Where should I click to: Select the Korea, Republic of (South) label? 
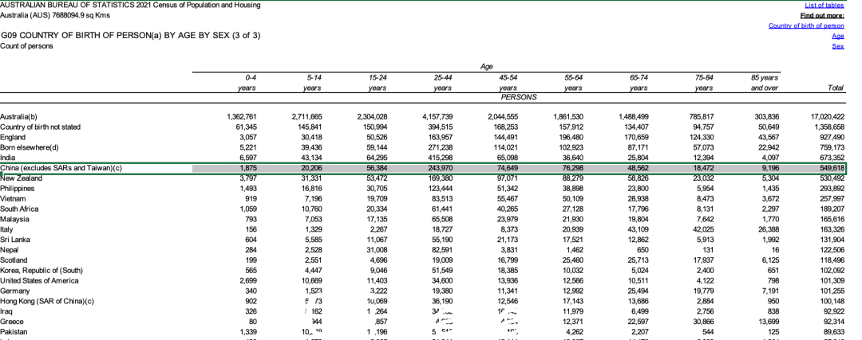pos(41,271)
